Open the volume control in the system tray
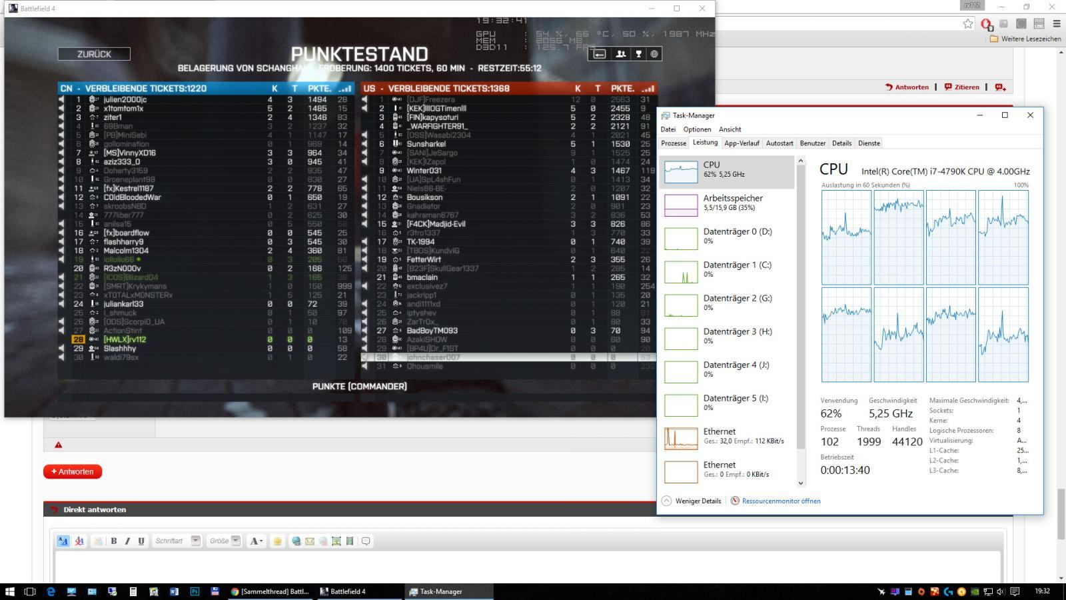 (1001, 591)
